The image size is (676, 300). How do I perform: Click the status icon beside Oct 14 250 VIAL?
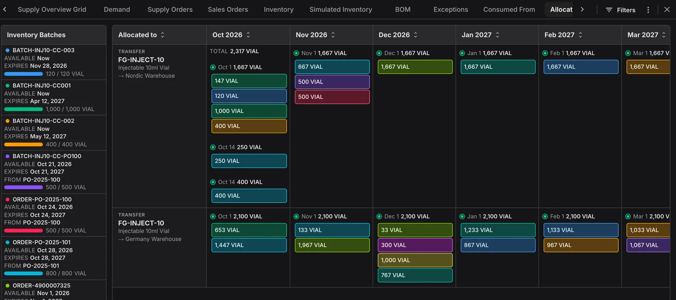(213, 147)
